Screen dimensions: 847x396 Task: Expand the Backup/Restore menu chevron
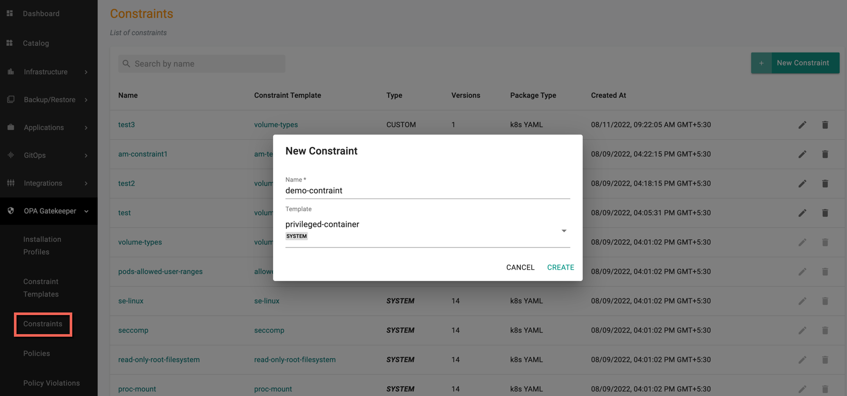click(86, 100)
